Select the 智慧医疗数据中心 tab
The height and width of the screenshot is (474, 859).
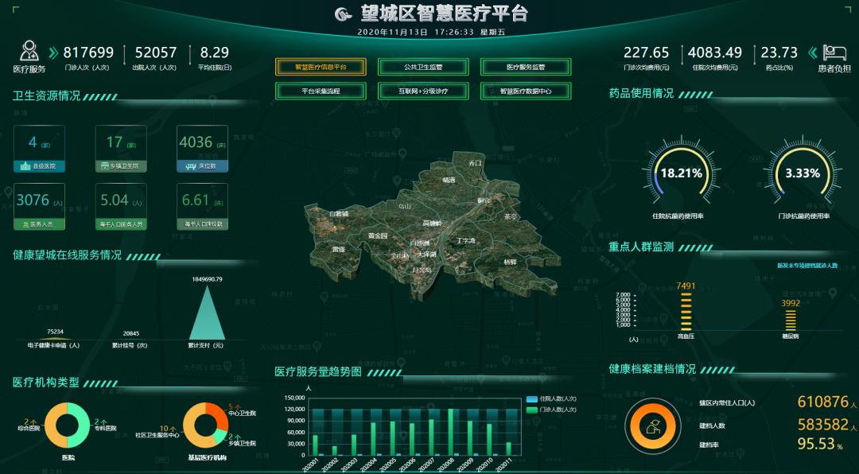(x=527, y=90)
